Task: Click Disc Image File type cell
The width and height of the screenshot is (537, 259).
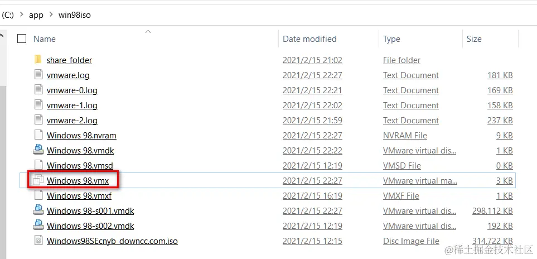Action: [411, 241]
